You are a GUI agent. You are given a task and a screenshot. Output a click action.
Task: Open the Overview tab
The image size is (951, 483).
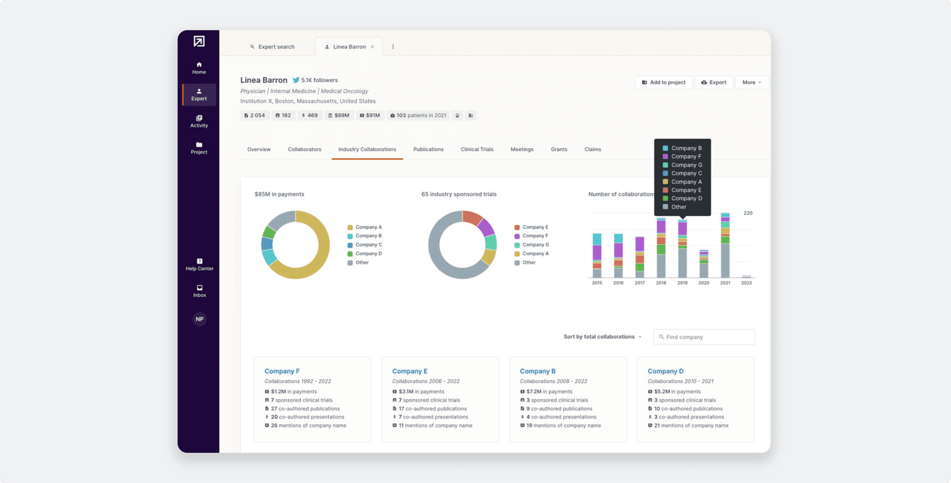pos(259,149)
